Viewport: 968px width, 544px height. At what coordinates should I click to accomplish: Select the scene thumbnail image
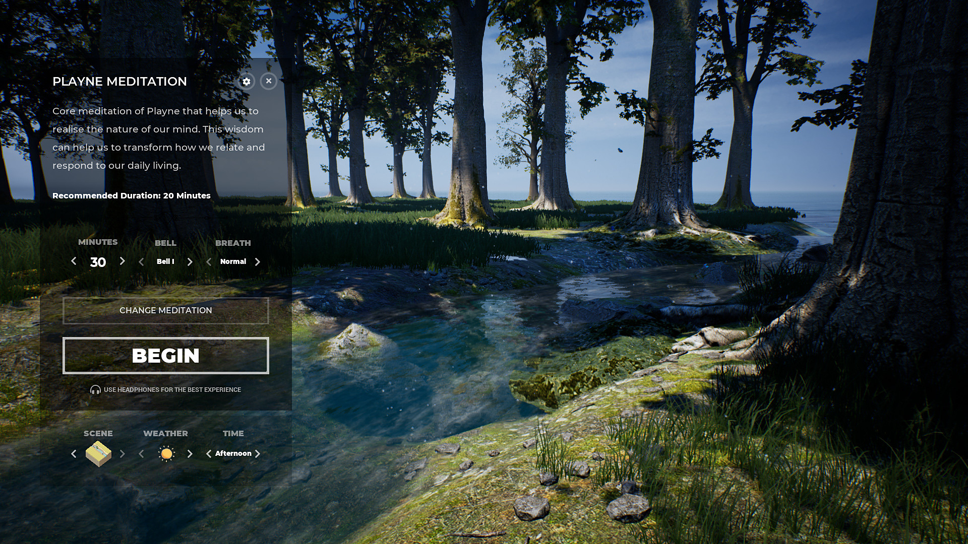coord(98,453)
